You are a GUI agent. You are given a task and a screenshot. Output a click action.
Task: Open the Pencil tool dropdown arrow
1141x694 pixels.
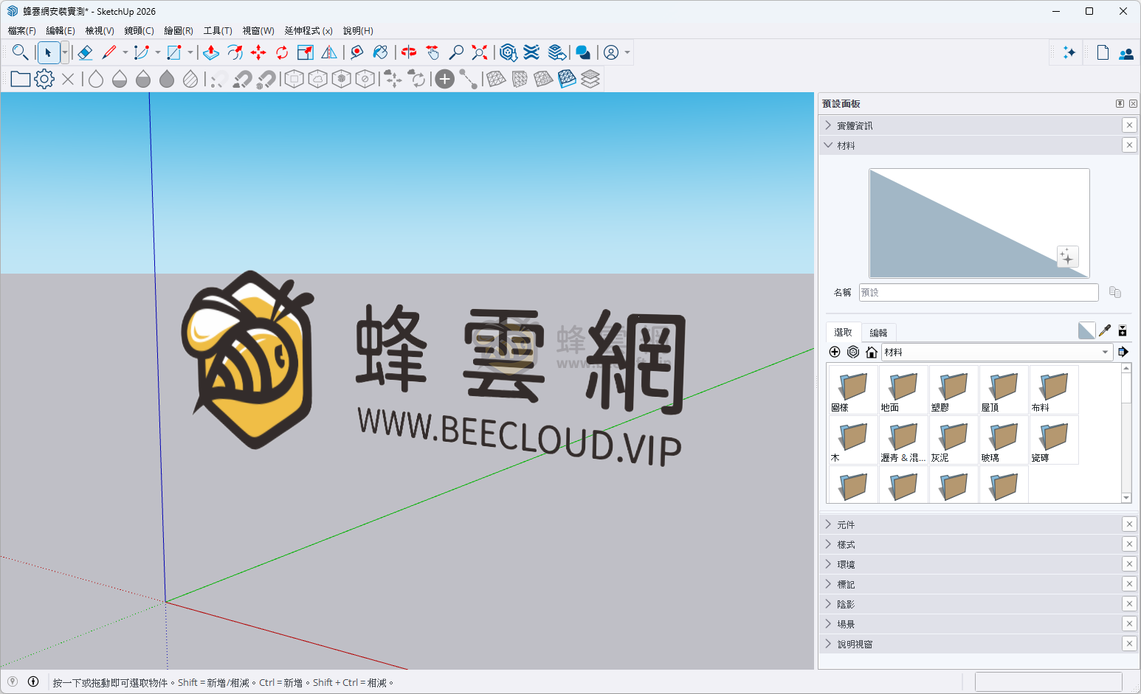[125, 52]
